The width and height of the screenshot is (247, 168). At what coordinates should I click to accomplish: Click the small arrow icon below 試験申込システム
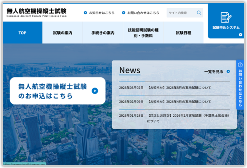click(x=240, y=35)
